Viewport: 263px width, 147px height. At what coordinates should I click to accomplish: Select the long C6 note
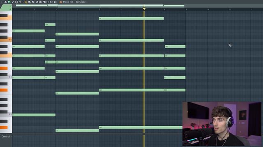pyautogui.click(x=131, y=18)
